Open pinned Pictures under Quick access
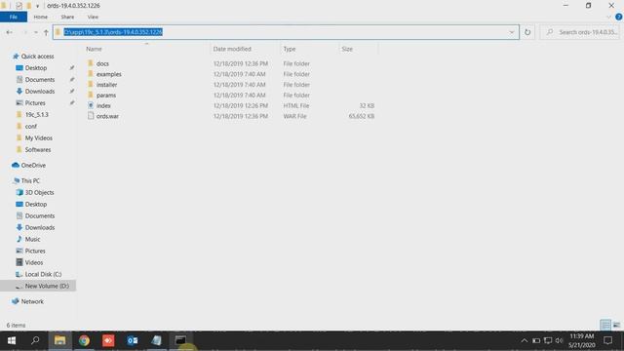624x351 pixels. pos(35,103)
